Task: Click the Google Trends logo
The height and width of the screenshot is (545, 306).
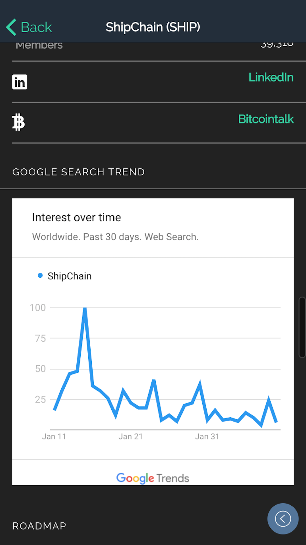Action: coord(153,478)
